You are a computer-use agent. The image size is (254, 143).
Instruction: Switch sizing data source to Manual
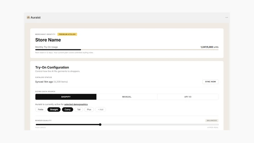point(127,97)
